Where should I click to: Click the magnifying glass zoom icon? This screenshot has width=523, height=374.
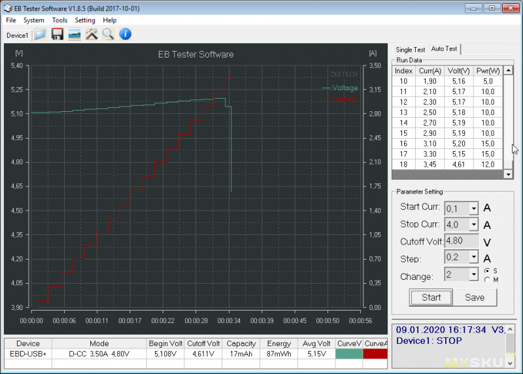tap(109, 35)
